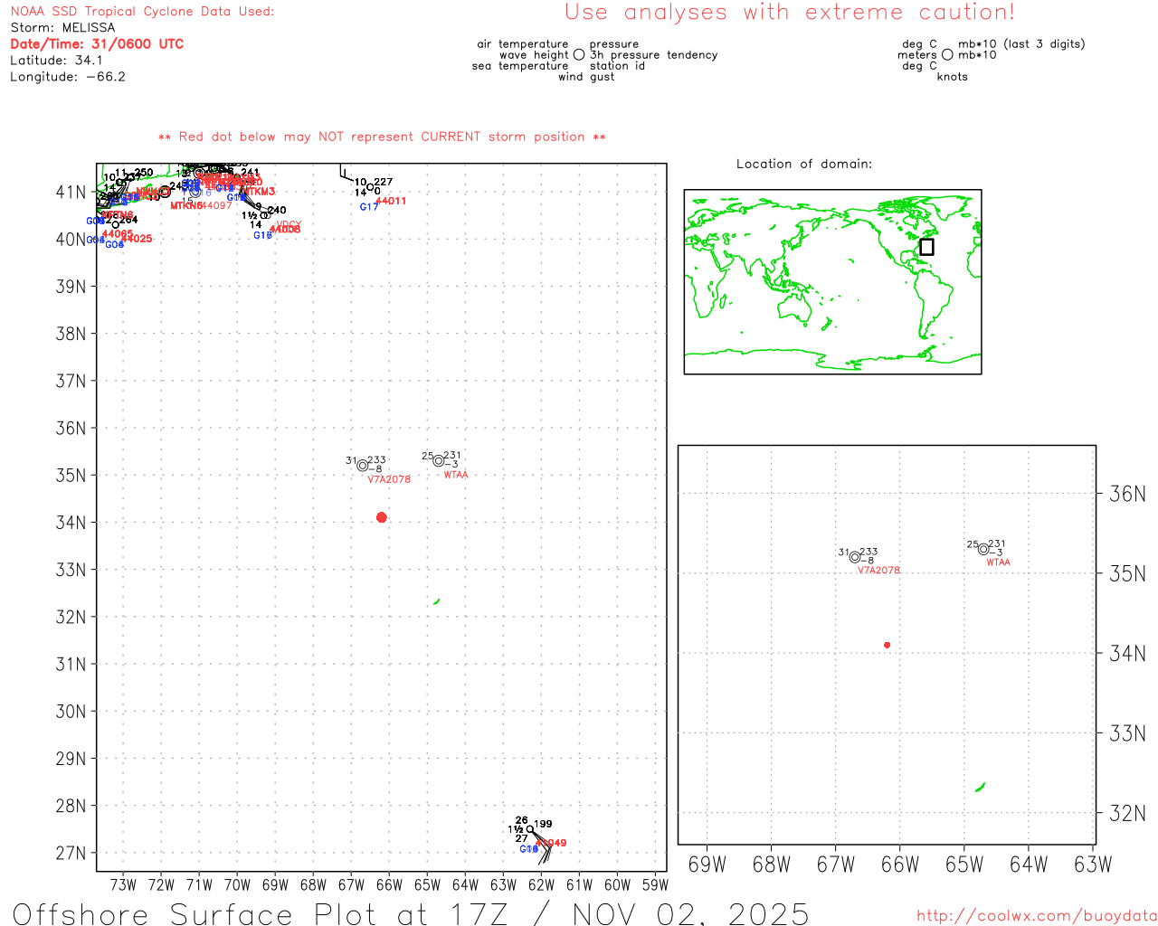Click the red '44065' buoy label
The width and height of the screenshot is (1158, 926).
pos(118,234)
